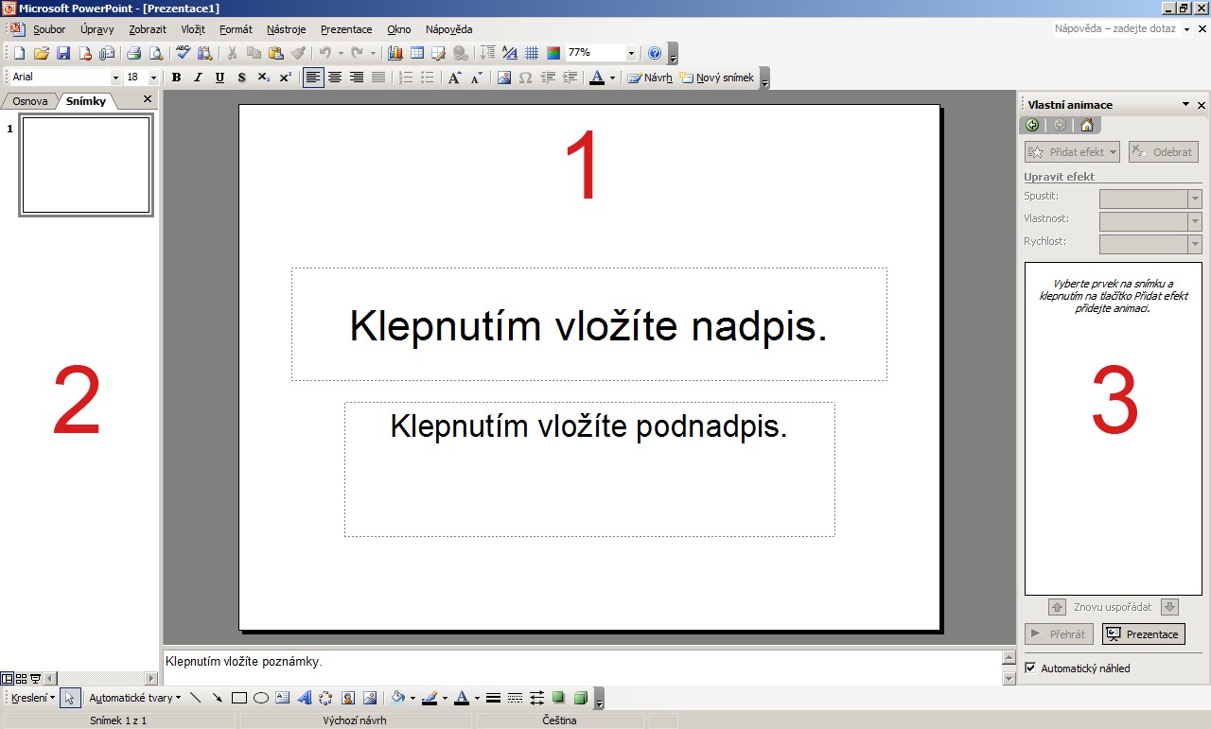
Task: Start slideshow with Prezentace button in the task pane
Action: [1144, 634]
